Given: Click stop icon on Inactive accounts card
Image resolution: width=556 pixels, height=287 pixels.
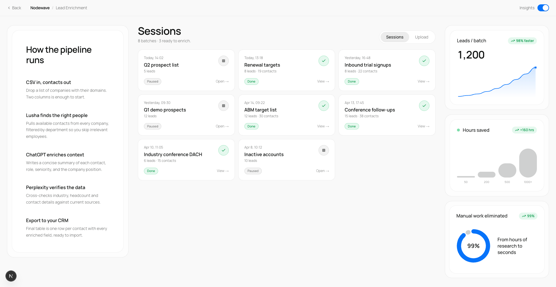Looking at the screenshot, I should tap(323, 150).
